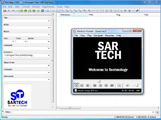Open Mp3tag Help menu
The image size is (161, 120).
coord(67,7)
